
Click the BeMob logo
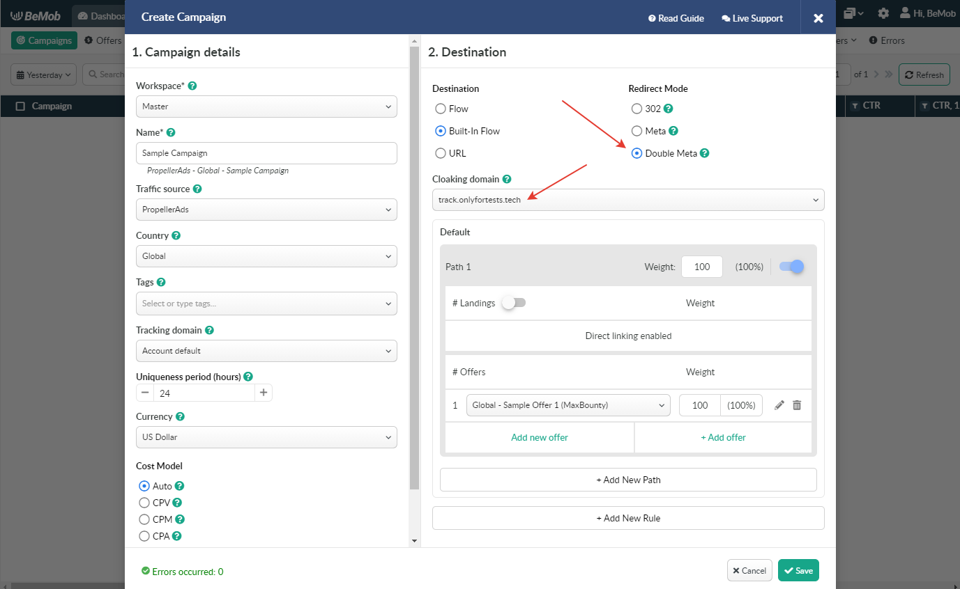35,15
